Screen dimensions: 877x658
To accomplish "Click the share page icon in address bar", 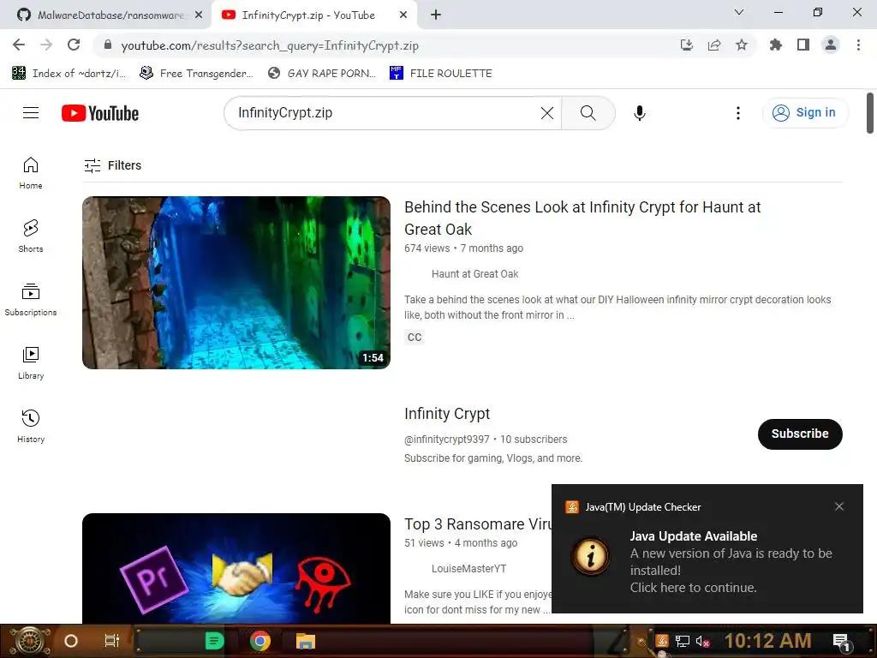I will coord(714,45).
